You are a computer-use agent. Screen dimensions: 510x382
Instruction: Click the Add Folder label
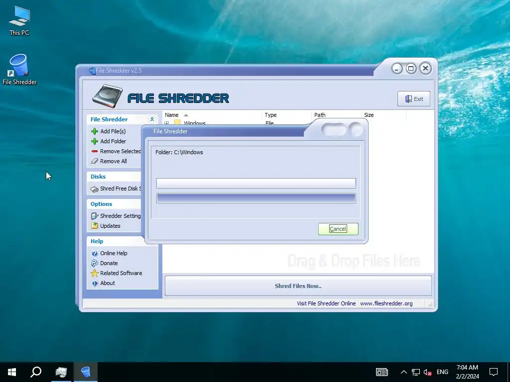pyautogui.click(x=113, y=141)
